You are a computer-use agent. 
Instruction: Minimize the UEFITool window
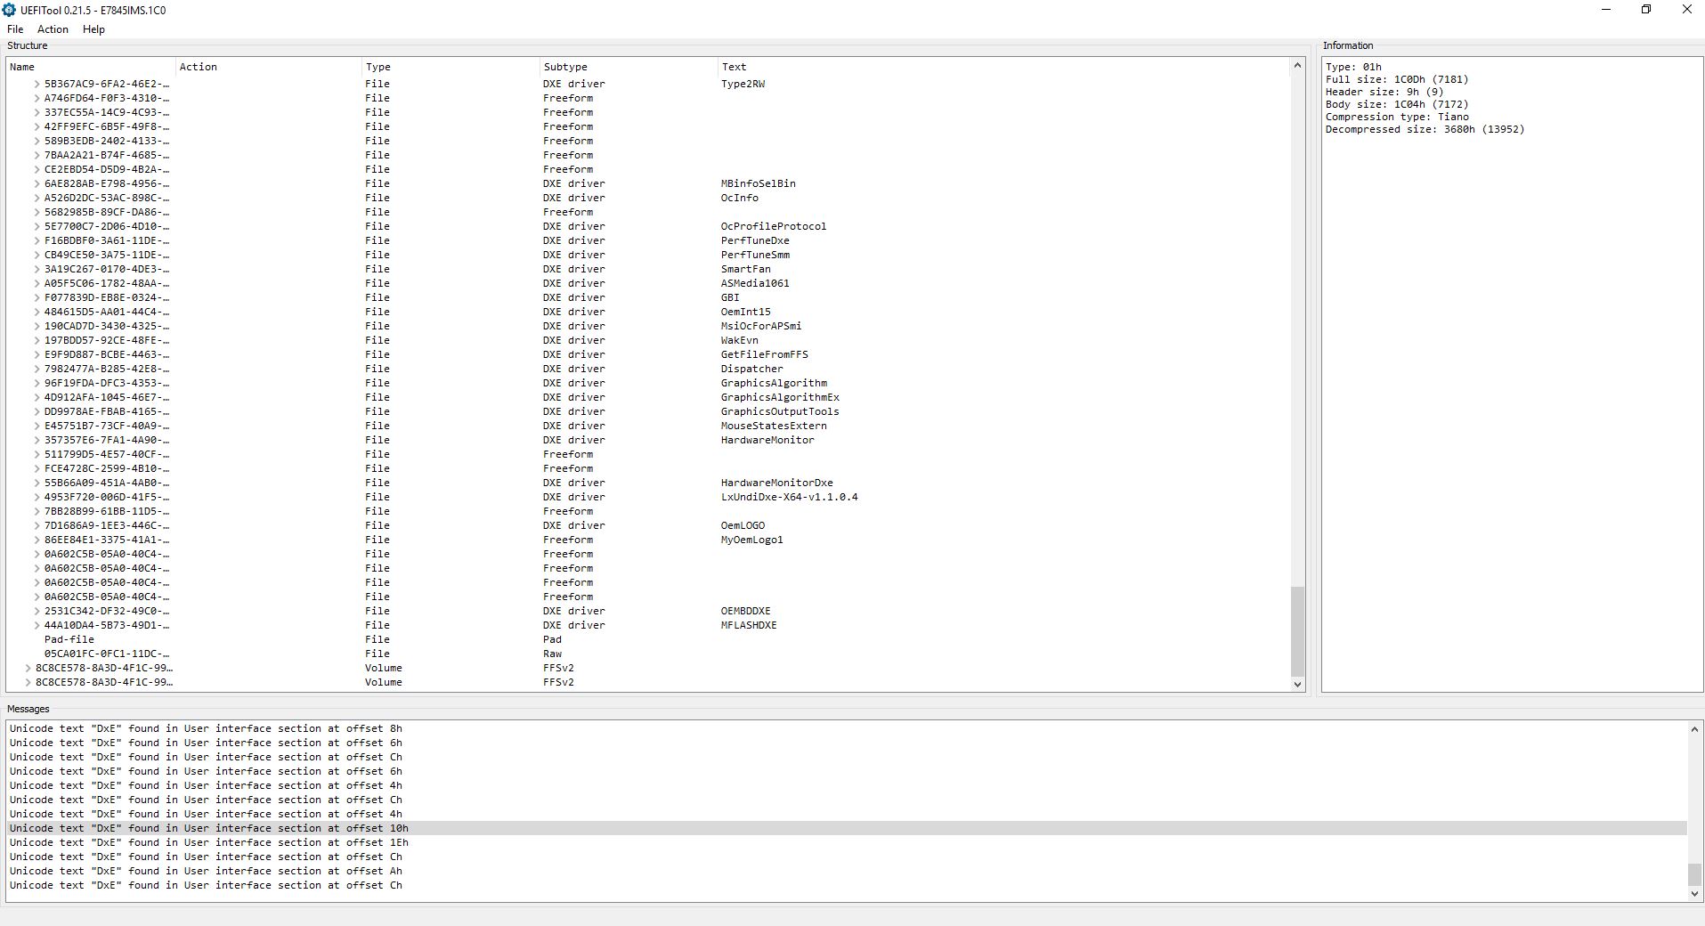pyautogui.click(x=1606, y=10)
